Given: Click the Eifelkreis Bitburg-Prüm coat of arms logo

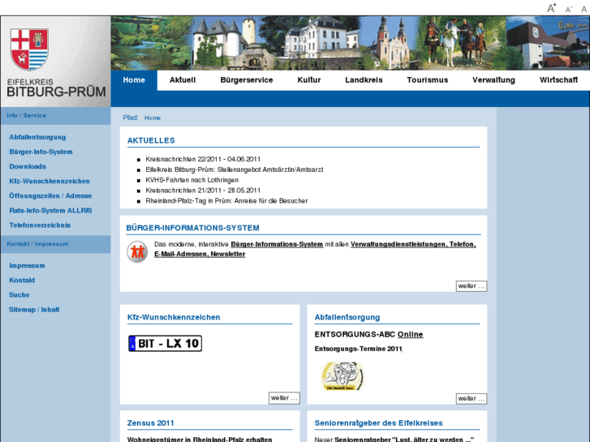Looking at the screenshot, I should (x=29, y=49).
